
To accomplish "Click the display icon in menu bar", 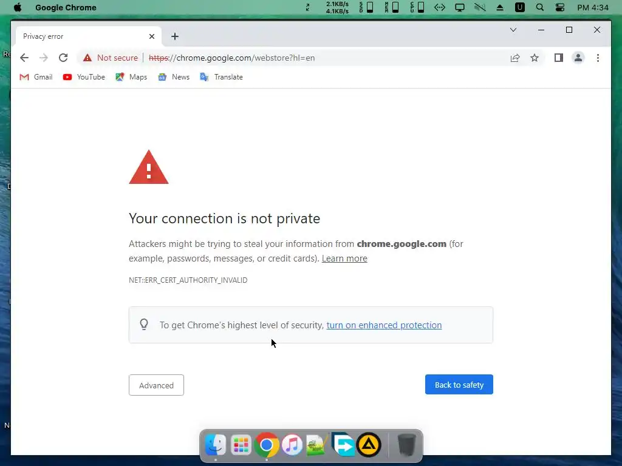I will (459, 7).
